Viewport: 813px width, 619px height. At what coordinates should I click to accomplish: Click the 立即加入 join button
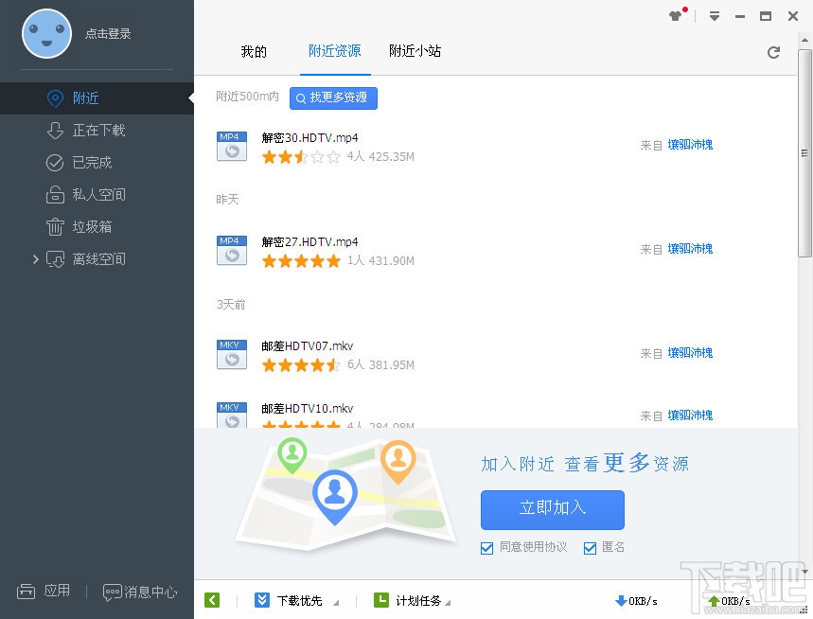[552, 509]
